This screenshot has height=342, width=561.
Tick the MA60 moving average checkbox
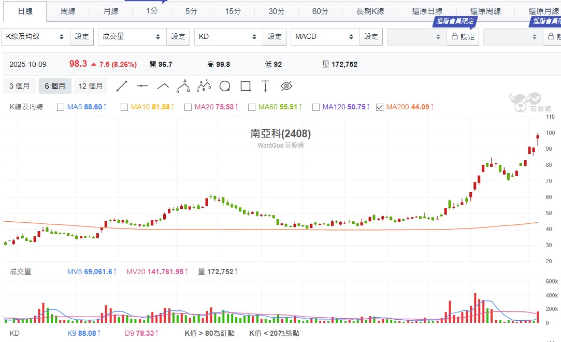(252, 107)
